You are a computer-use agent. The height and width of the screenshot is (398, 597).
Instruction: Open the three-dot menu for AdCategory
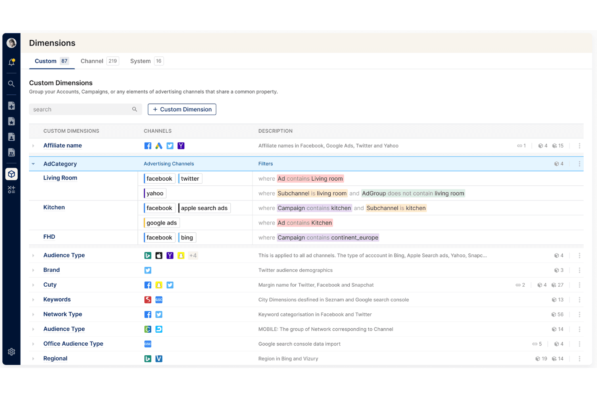tap(579, 164)
